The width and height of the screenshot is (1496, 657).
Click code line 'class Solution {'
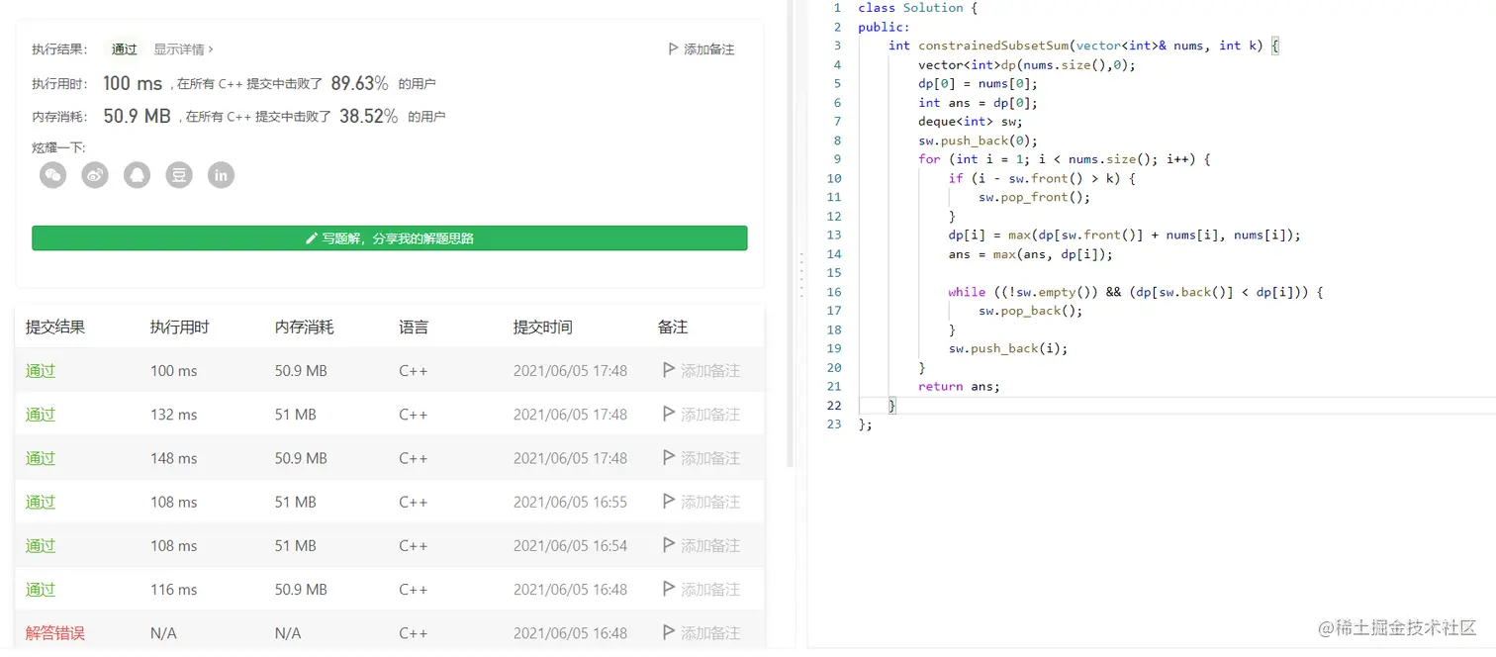tap(917, 8)
